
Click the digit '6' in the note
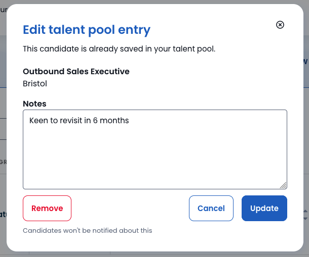[x=95, y=121]
